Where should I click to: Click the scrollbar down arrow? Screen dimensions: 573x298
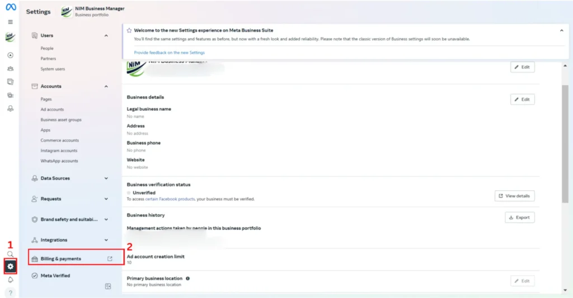[565, 290]
